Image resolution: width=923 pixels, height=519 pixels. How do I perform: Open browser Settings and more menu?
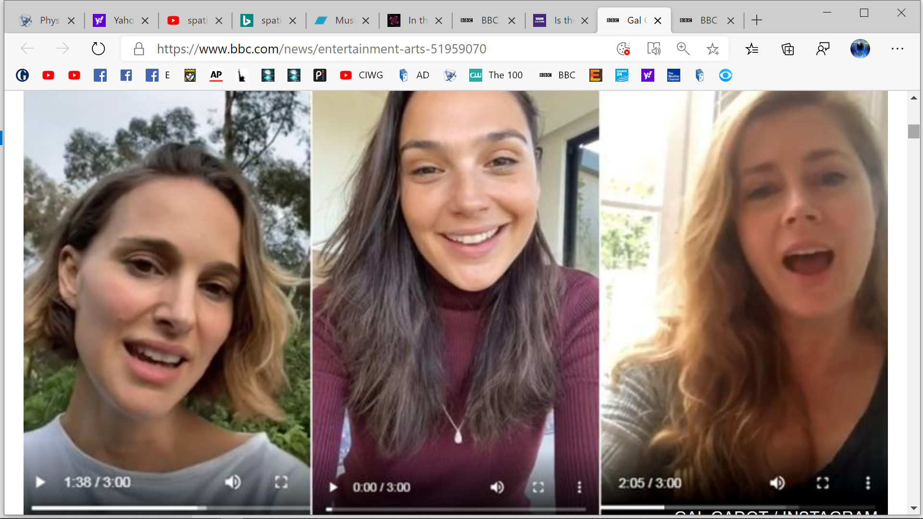(897, 49)
